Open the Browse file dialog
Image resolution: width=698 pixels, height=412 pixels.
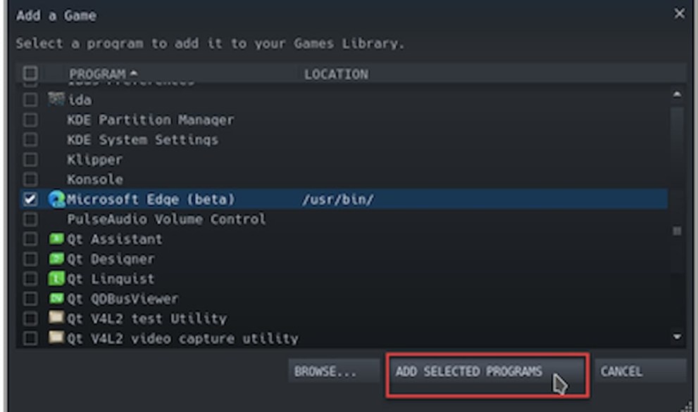click(325, 371)
